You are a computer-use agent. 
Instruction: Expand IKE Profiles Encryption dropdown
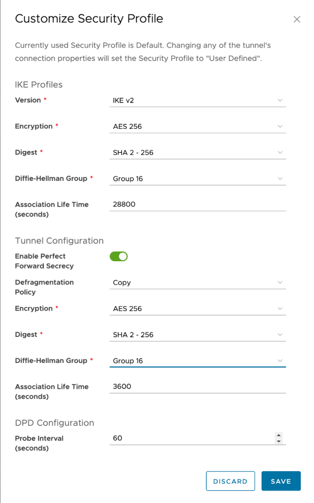tap(197, 126)
